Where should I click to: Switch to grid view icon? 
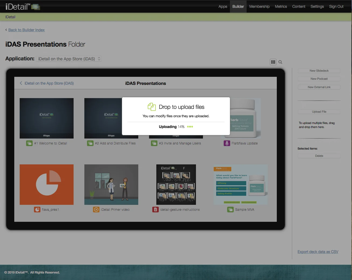click(x=273, y=62)
